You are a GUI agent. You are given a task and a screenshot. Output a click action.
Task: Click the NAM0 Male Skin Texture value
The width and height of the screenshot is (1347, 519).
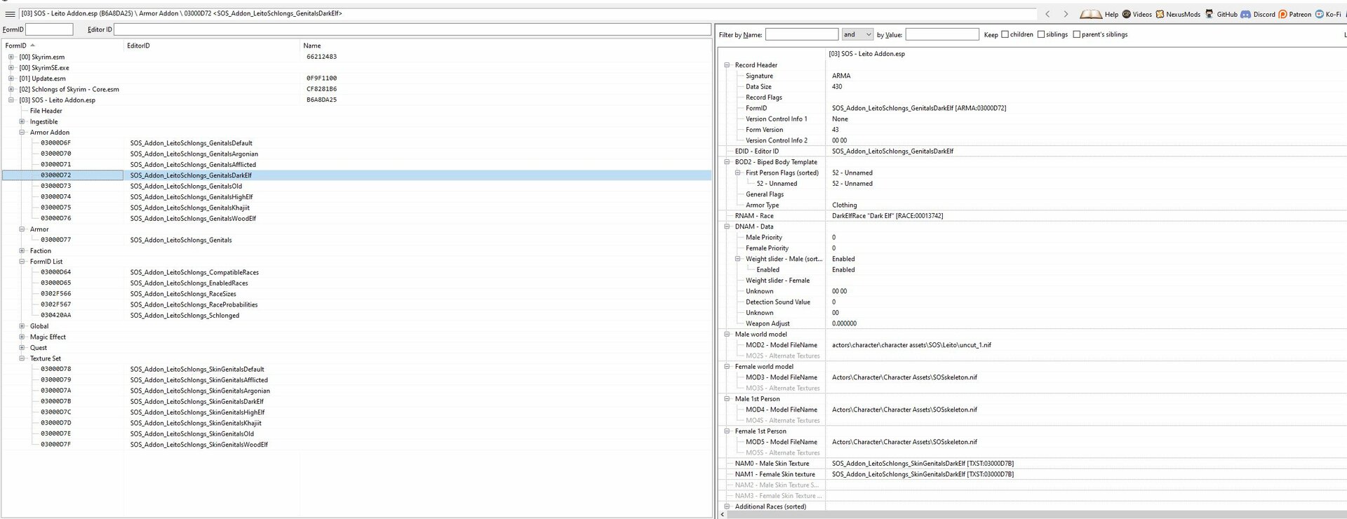point(923,464)
